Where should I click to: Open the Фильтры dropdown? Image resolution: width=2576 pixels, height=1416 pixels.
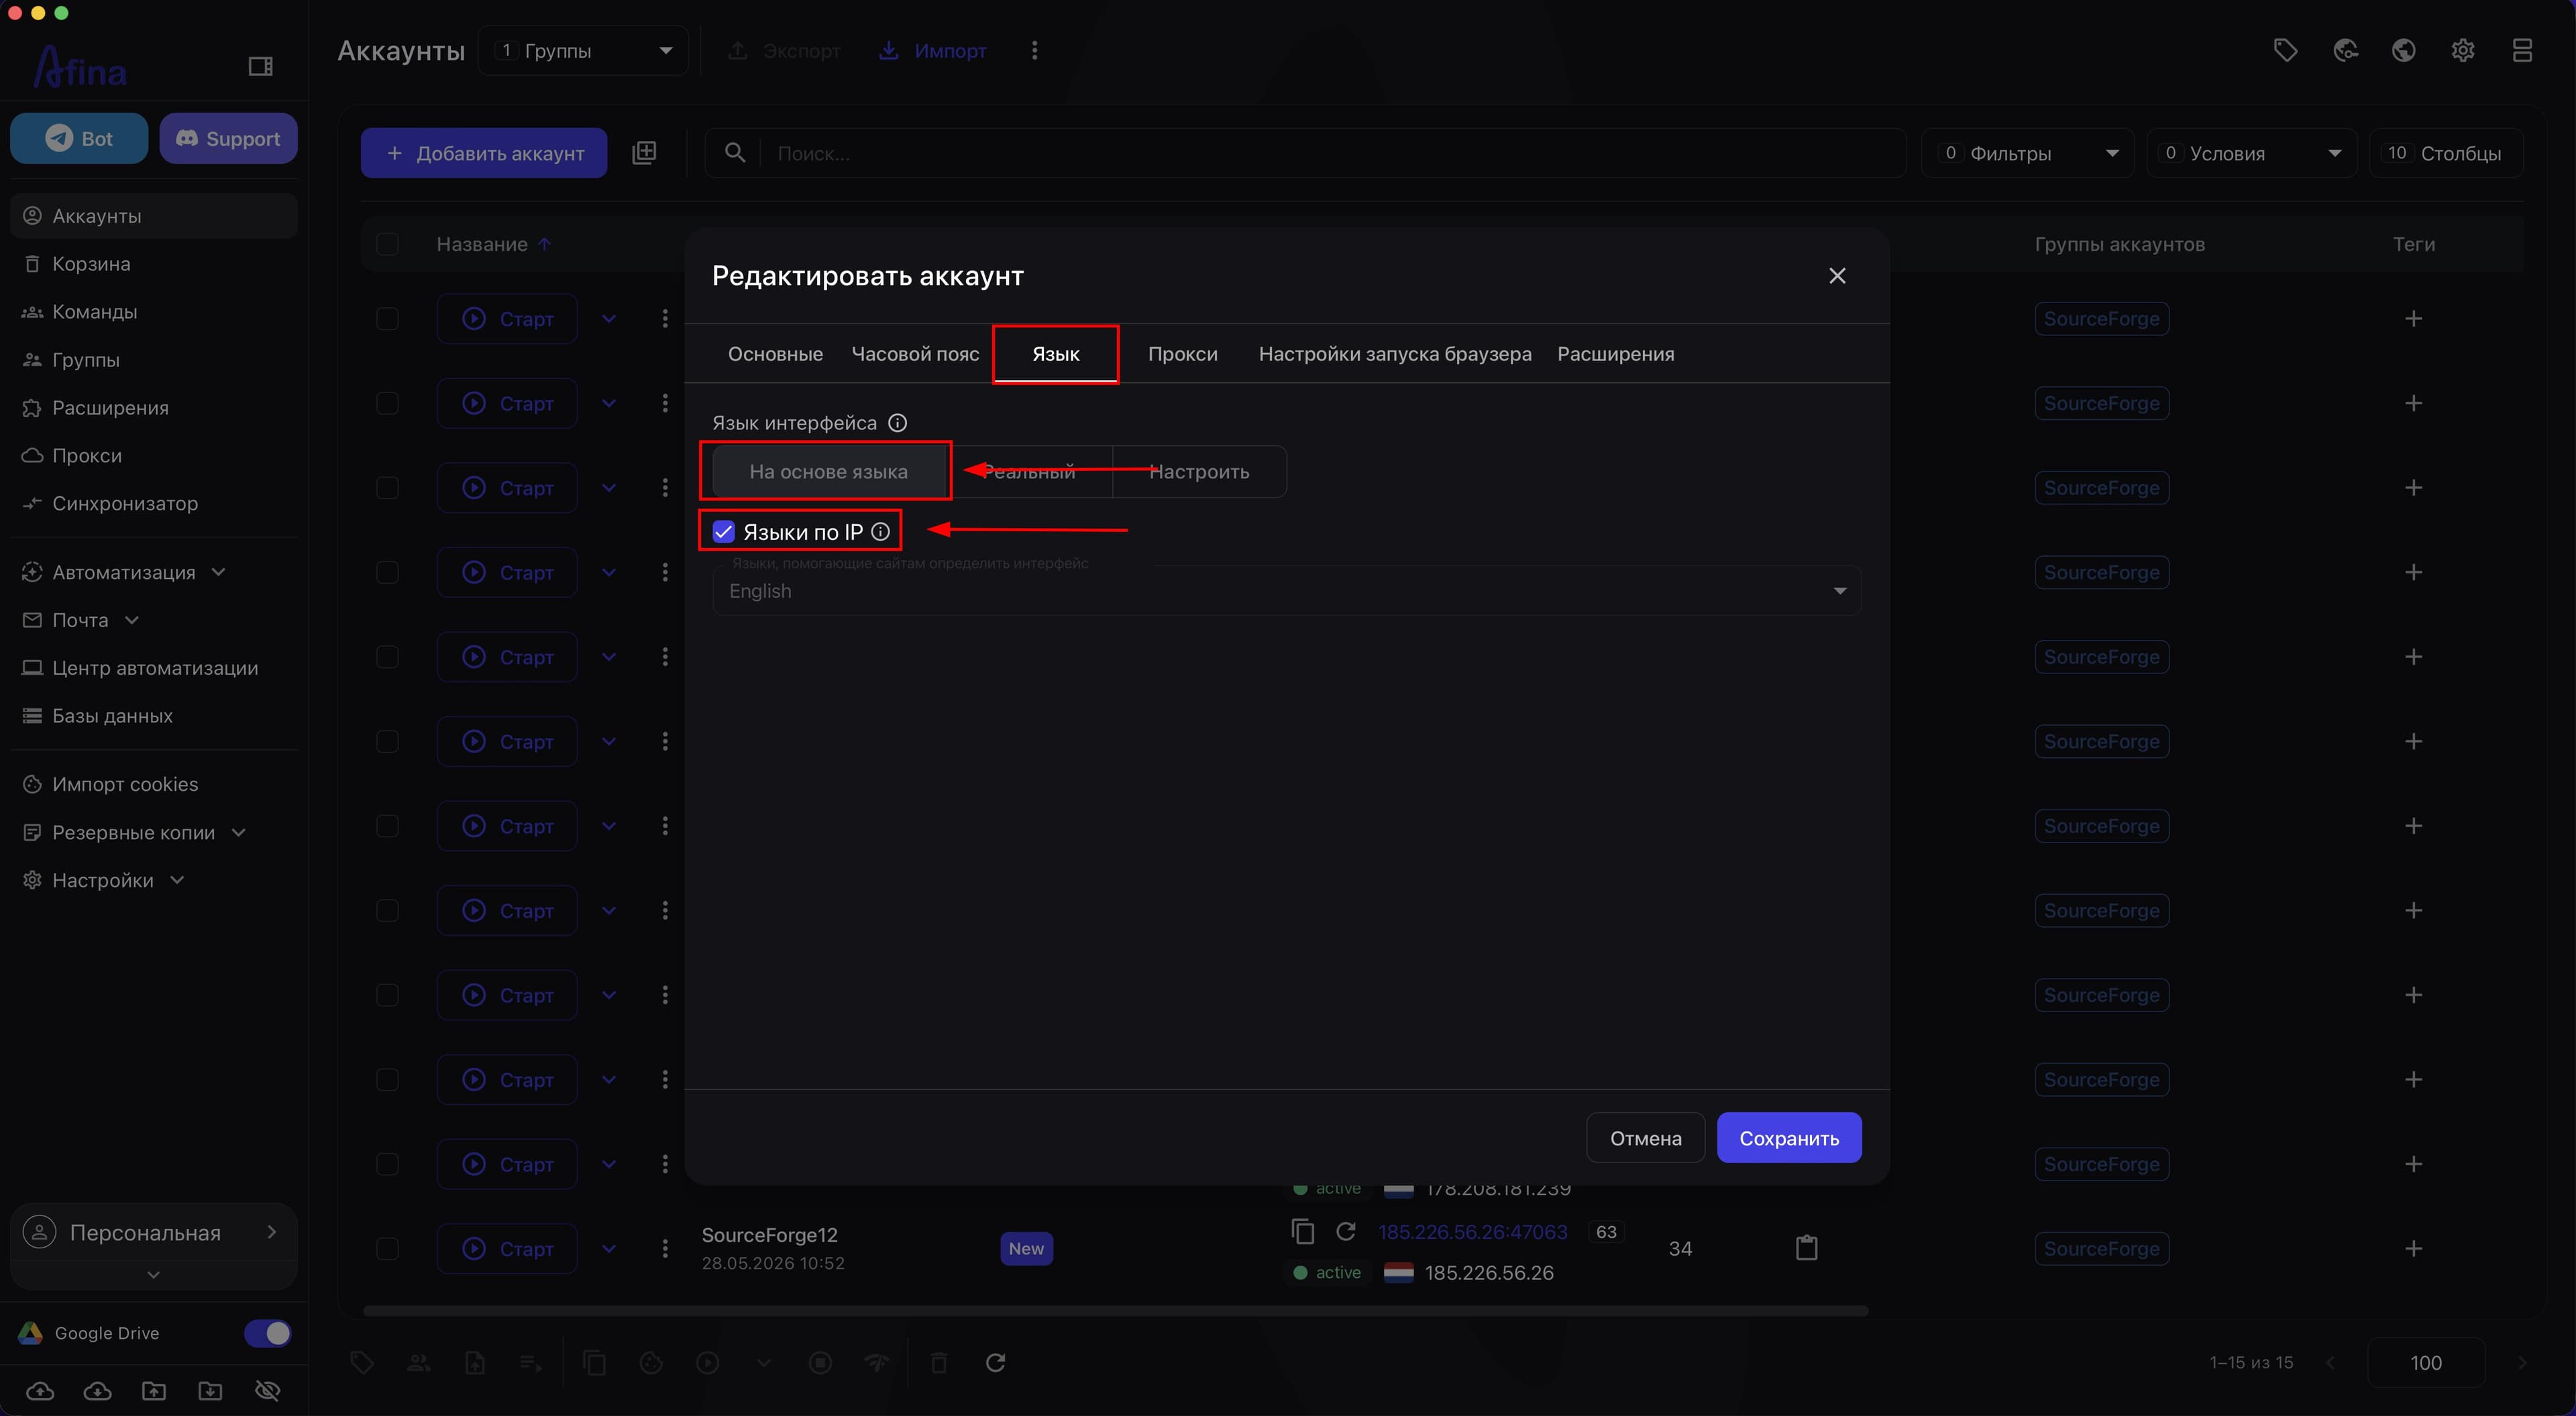point(2027,153)
